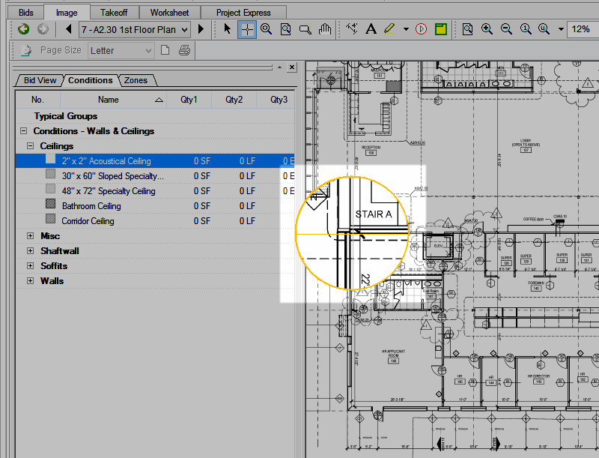Screen dimensions: 599x458
Task: Switch to the Bids tab
Action: (26, 13)
